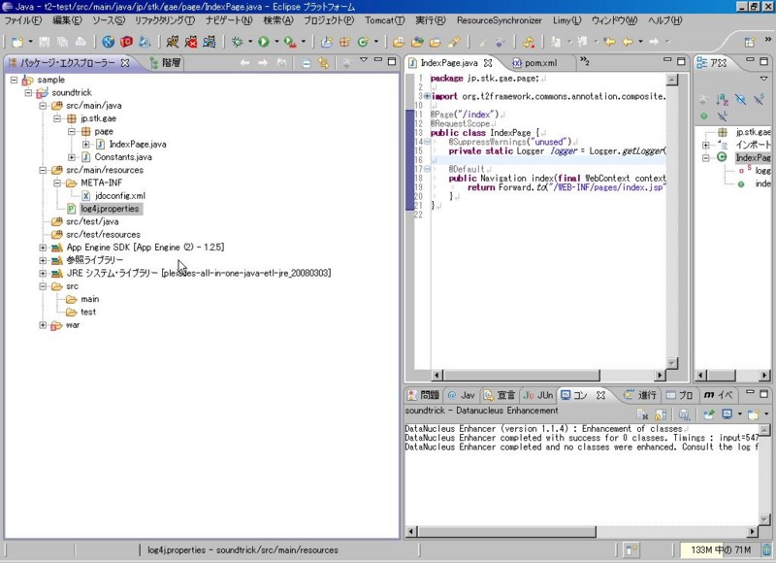Click the console horizontal scrollbar thumb

point(506,531)
